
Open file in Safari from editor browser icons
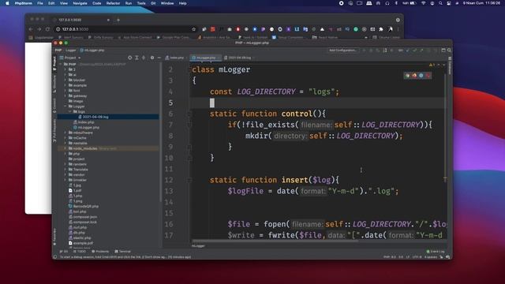pos(421,76)
